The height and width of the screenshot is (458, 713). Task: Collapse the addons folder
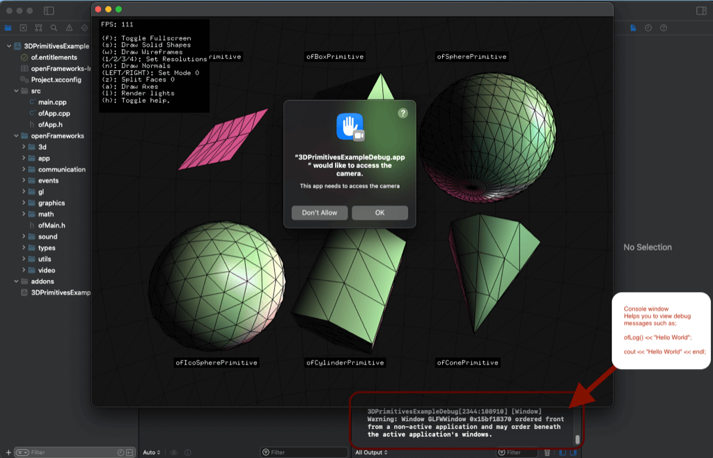[16, 281]
